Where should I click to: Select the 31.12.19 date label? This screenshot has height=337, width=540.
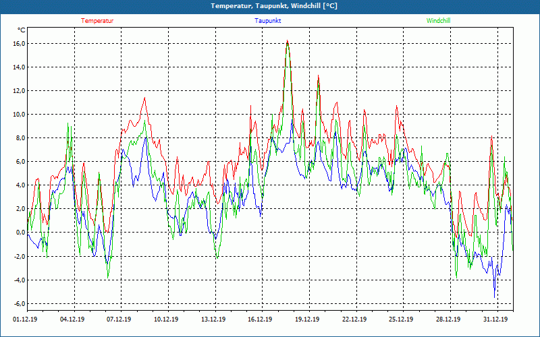coord(495,320)
